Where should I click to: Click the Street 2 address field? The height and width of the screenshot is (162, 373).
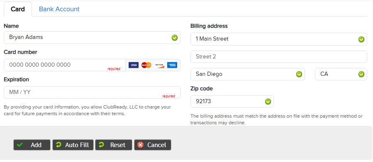[x=279, y=57]
